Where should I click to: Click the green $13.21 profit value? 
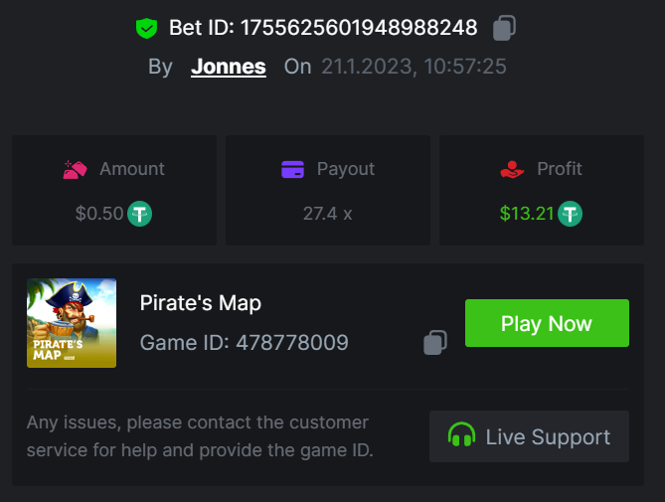526,213
